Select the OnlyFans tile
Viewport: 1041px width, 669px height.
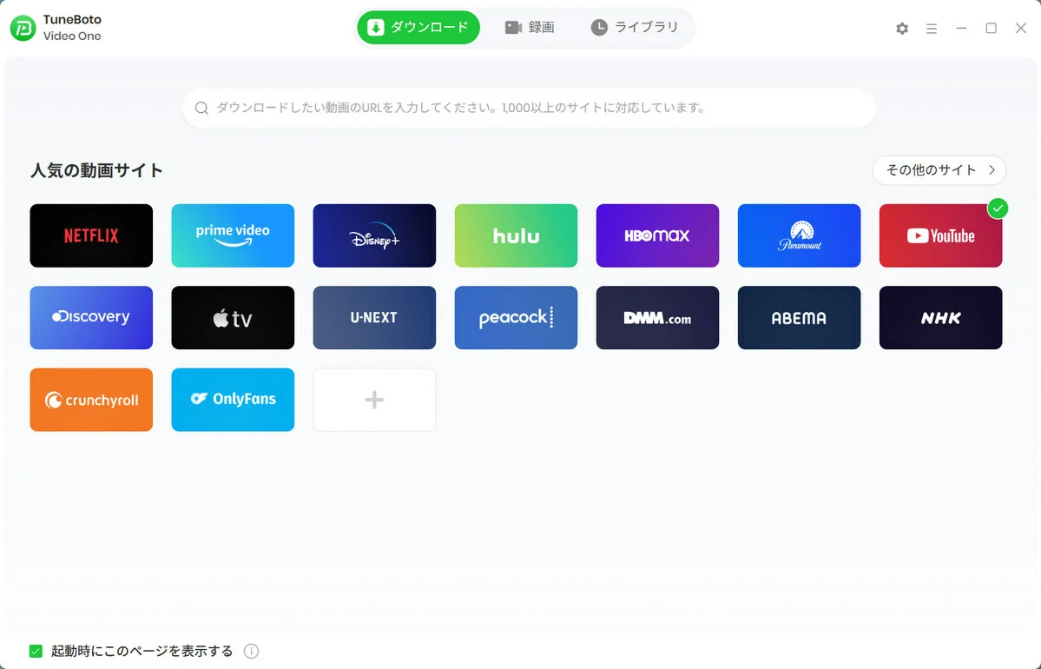[233, 400]
